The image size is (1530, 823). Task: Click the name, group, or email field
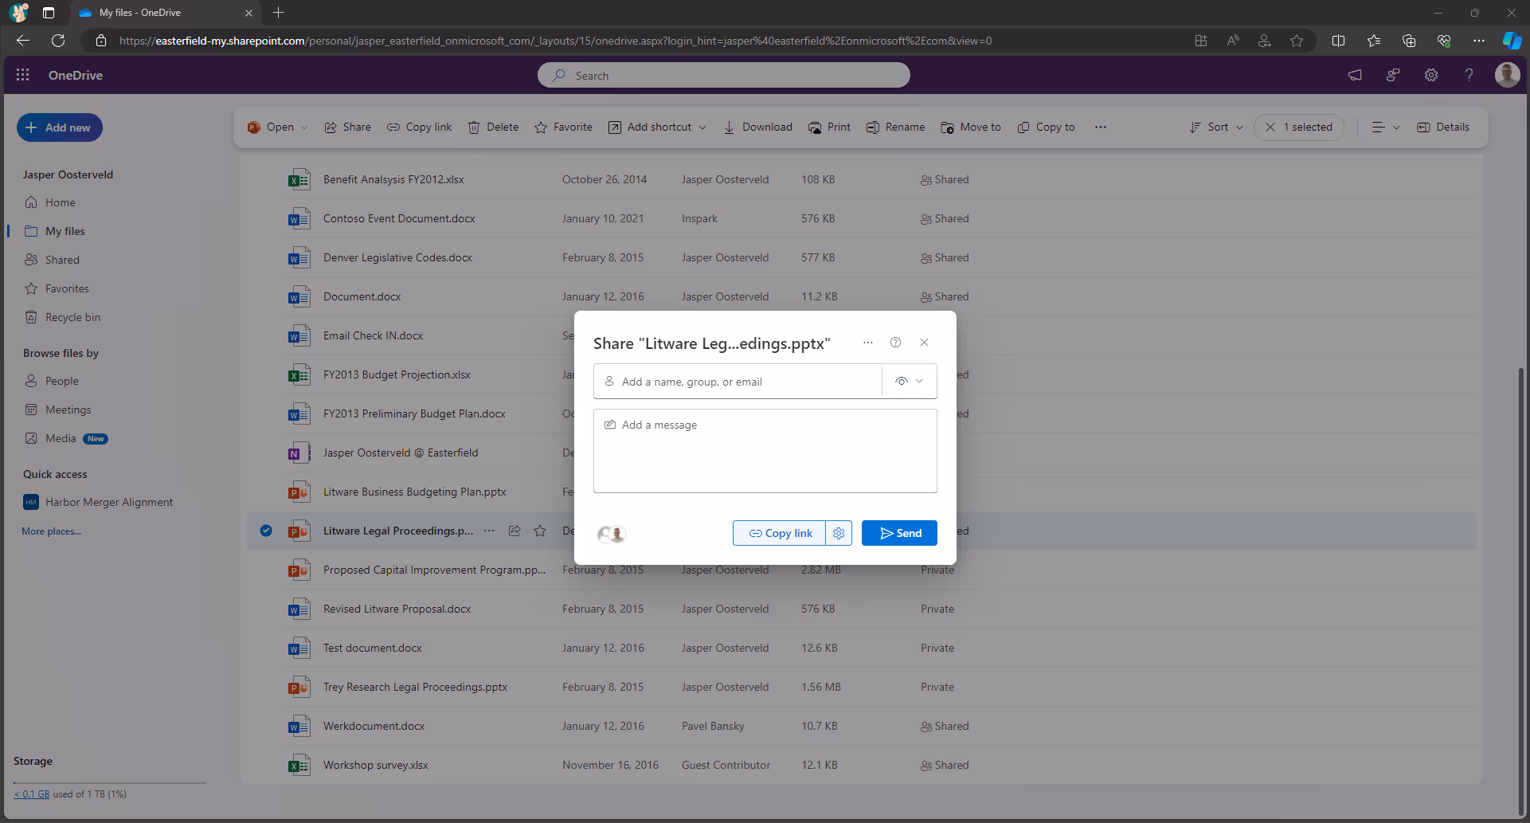[738, 382]
